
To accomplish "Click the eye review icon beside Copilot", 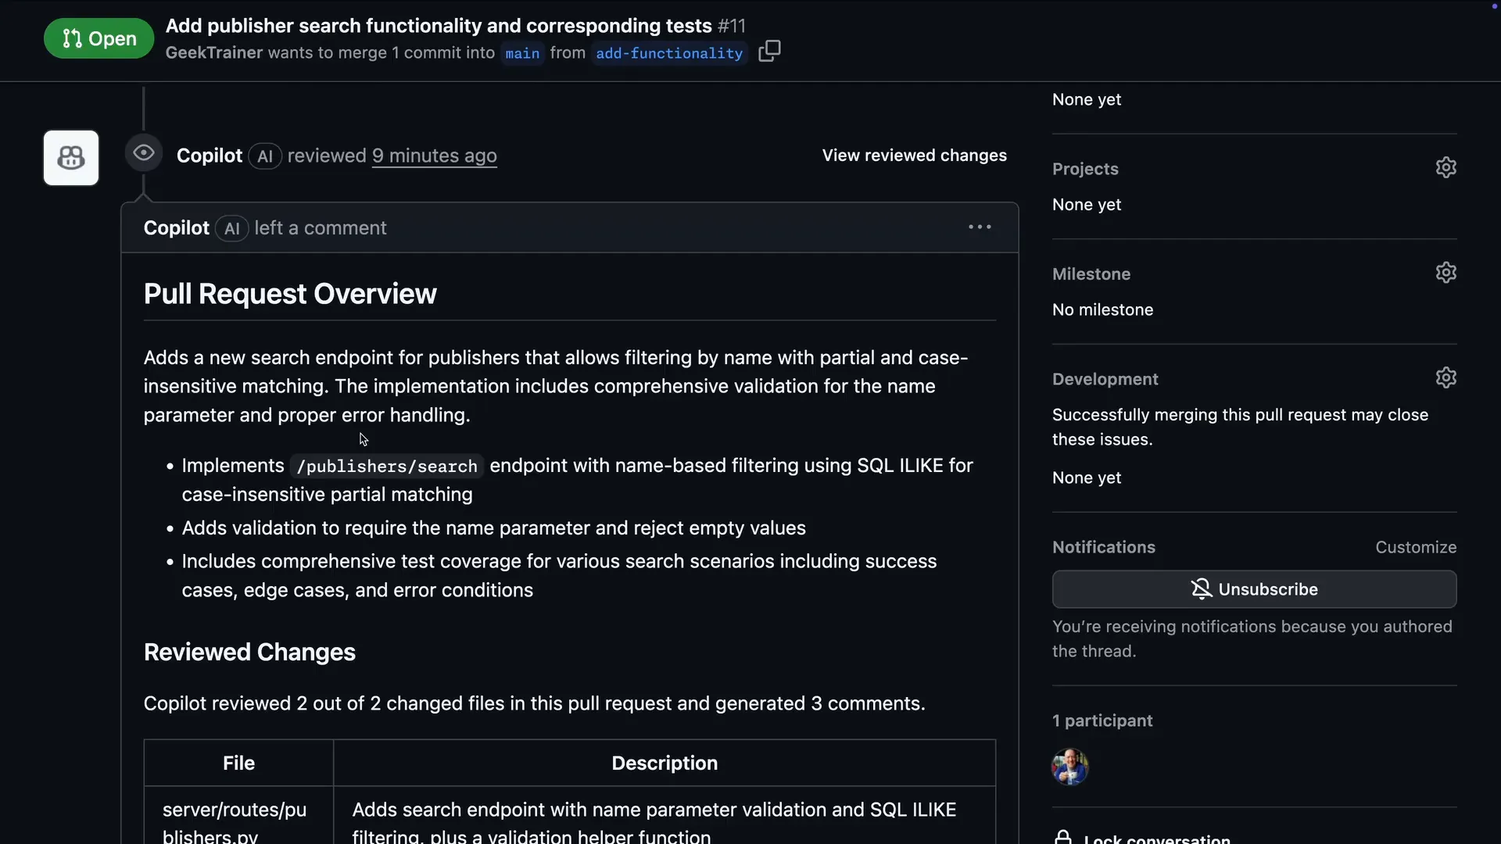I will pyautogui.click(x=144, y=153).
